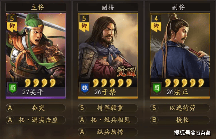The height and width of the screenshot is (139, 216).
Task: Click the B grade icon beside 援救
Action: (154, 120)
